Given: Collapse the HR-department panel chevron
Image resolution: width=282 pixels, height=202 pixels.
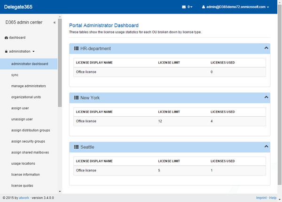Looking at the screenshot, I should click(266, 48).
